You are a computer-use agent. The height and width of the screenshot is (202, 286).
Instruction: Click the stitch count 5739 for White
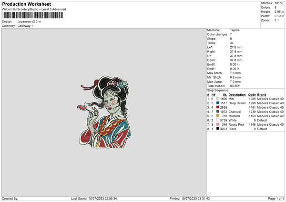coord(224,121)
